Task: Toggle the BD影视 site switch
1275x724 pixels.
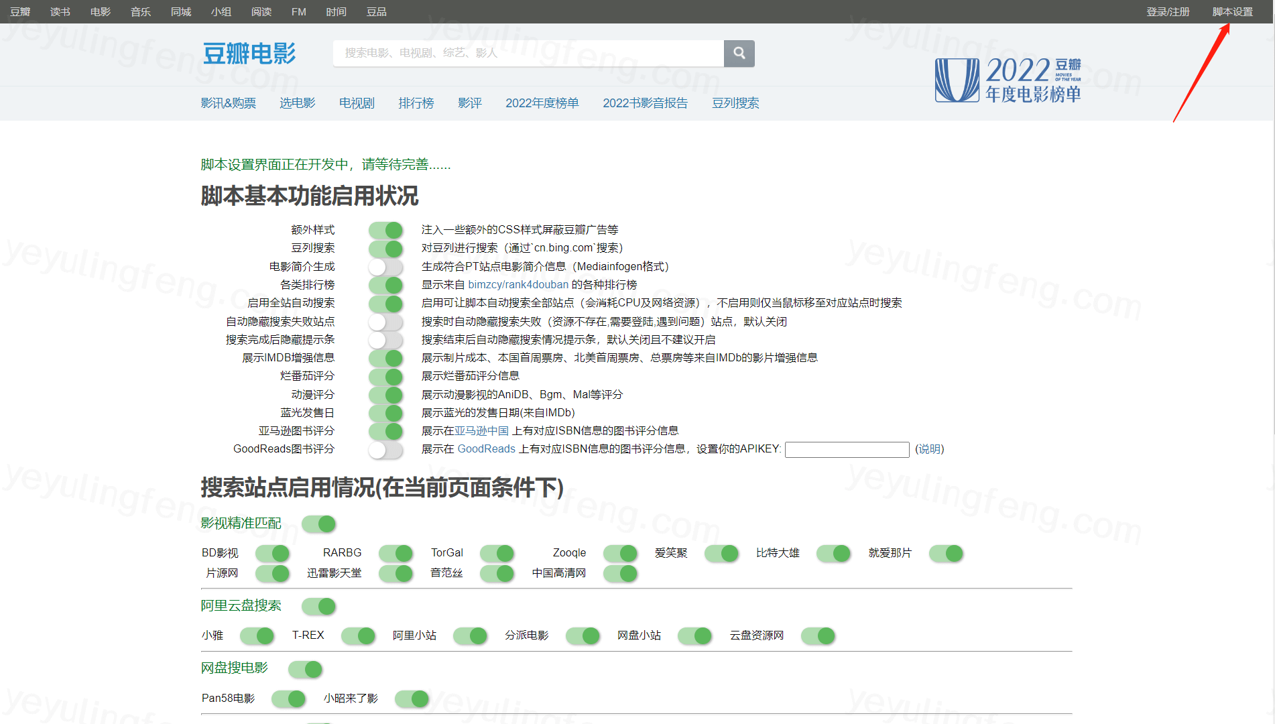Action: pyautogui.click(x=272, y=553)
